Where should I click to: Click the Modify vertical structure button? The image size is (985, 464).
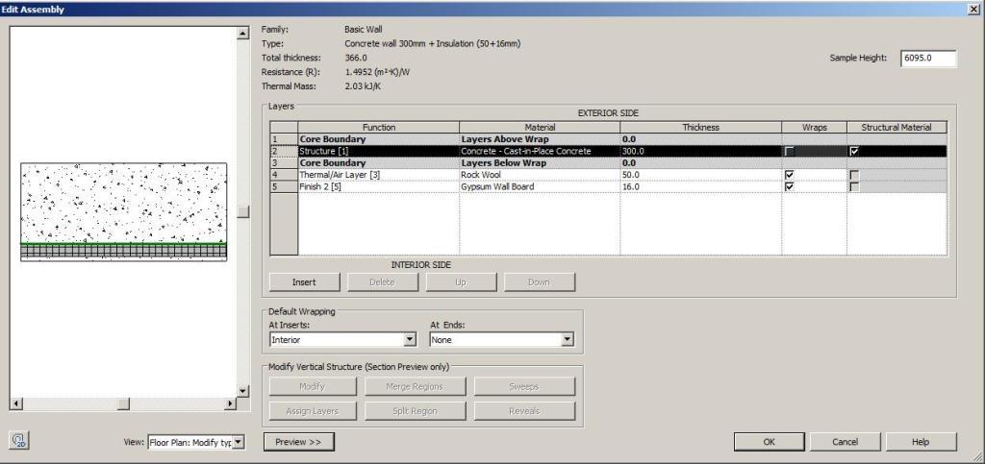point(313,386)
